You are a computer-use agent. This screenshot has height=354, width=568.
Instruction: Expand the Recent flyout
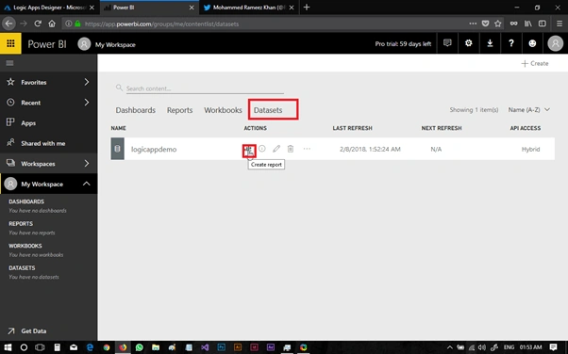[x=87, y=103]
